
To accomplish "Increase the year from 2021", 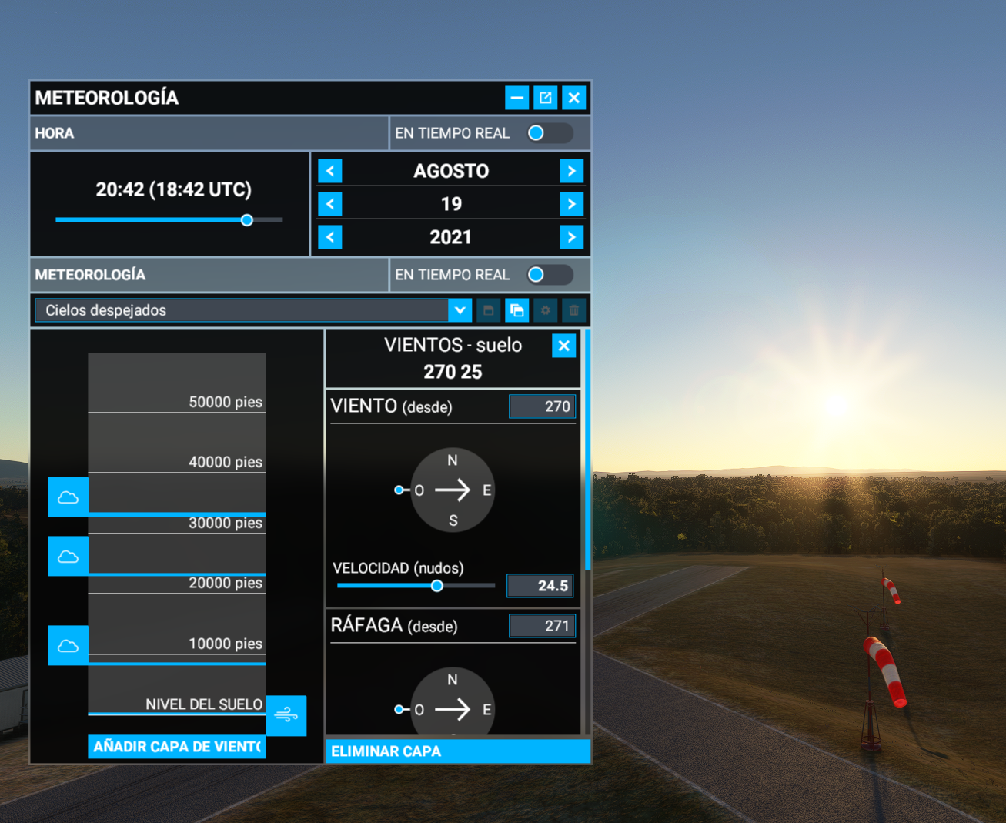I will pos(571,237).
